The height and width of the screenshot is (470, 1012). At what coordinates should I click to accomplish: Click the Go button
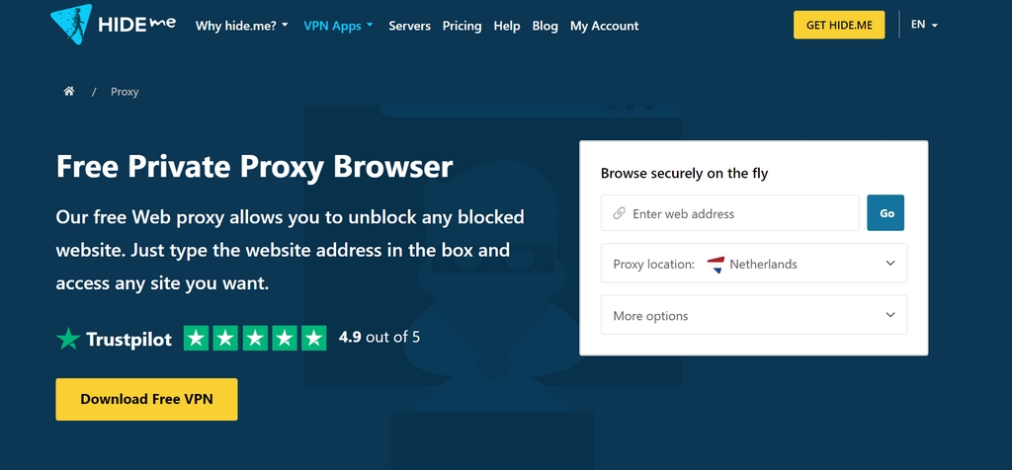coord(885,212)
